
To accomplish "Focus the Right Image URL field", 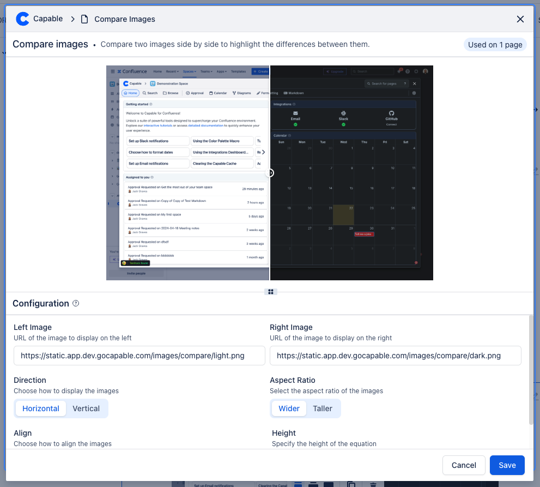I will tap(395, 356).
